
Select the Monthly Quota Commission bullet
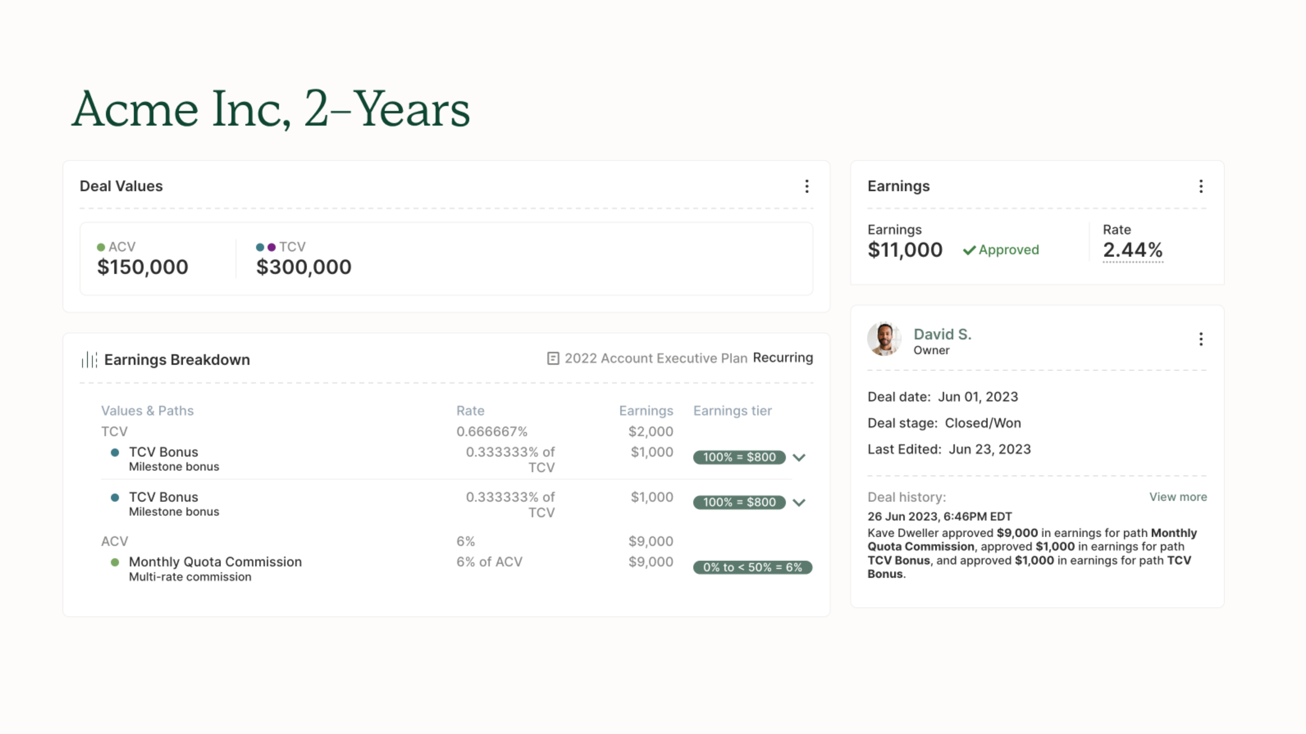pyautogui.click(x=116, y=561)
